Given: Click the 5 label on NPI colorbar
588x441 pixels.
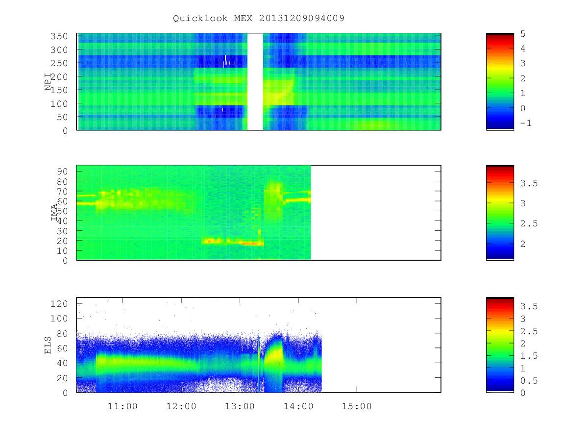Looking at the screenshot, I should 523,34.
